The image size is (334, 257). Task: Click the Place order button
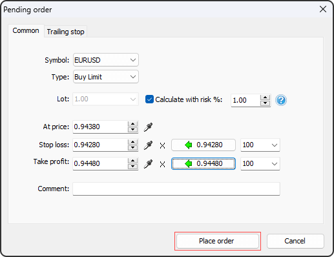(218, 241)
